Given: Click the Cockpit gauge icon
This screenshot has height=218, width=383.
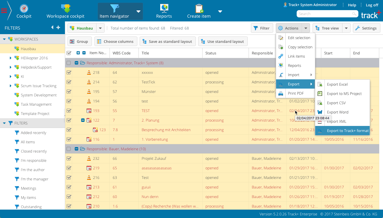Looking at the screenshot, I should (x=24, y=8).
